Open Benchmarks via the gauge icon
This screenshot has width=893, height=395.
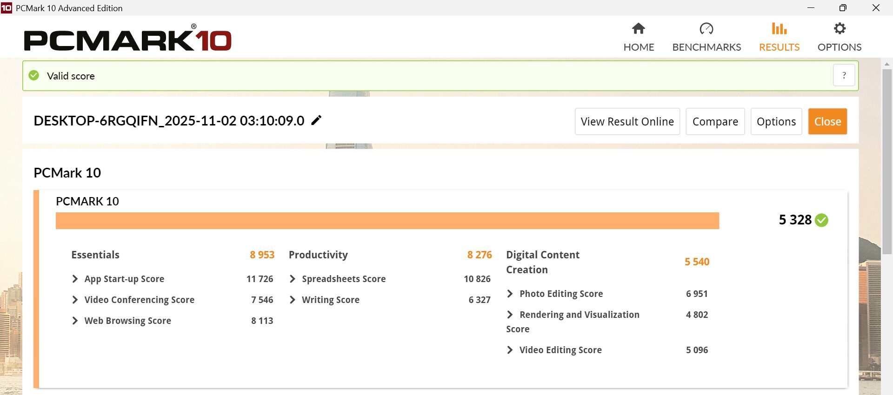[x=706, y=29]
